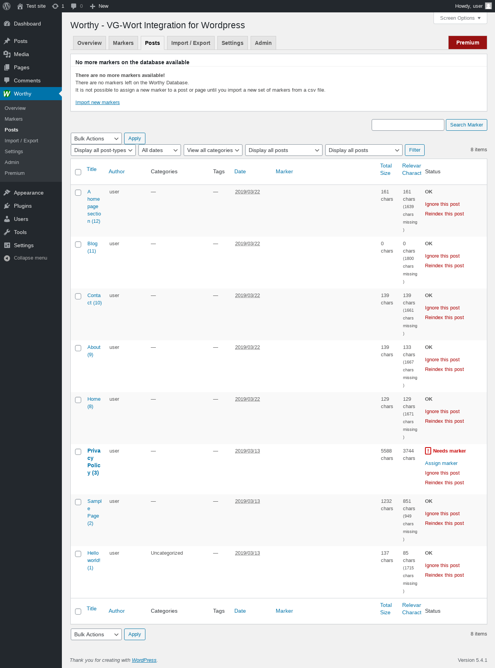Open the top Bulk Actions dropdown

[x=96, y=138]
